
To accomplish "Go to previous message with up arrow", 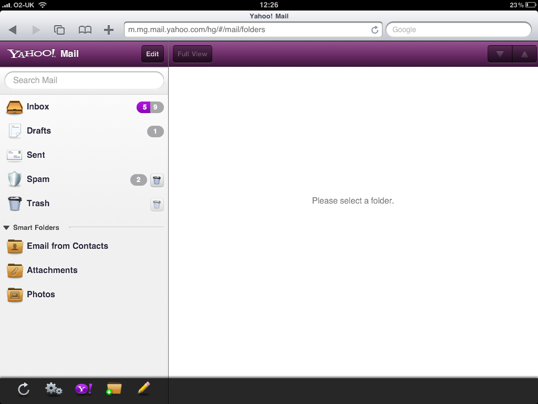I will coord(524,54).
